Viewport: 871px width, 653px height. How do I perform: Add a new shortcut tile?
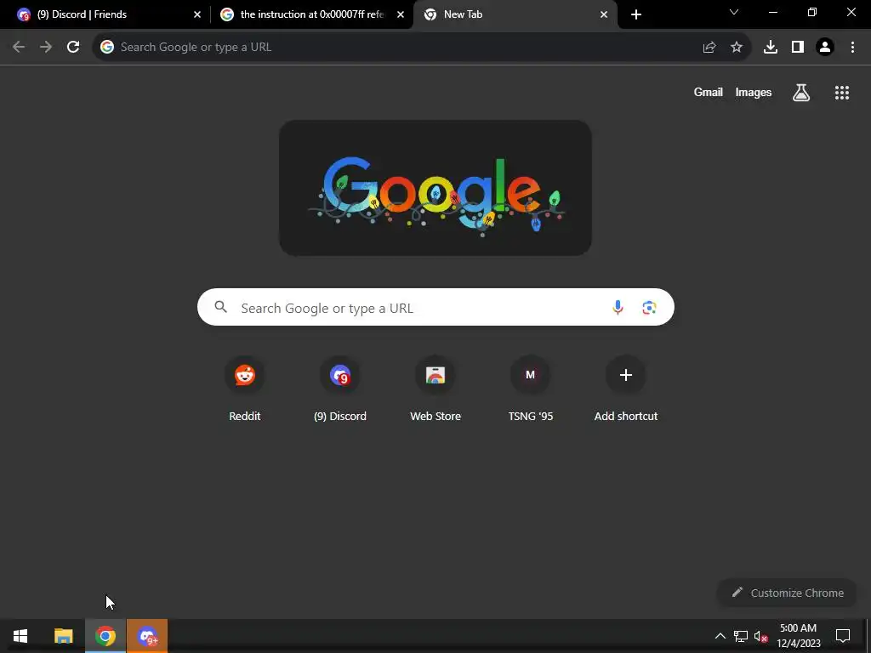(x=626, y=389)
